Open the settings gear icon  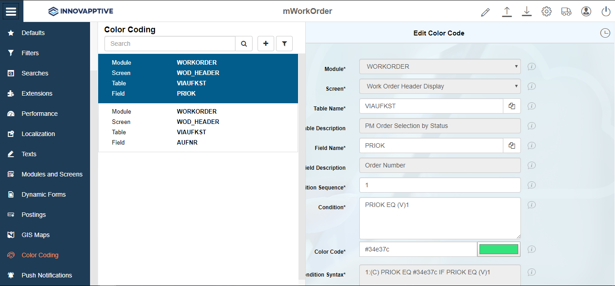tap(547, 12)
